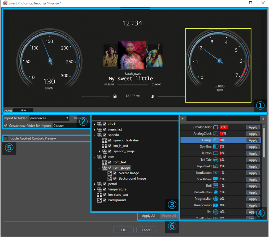This screenshot has width=269, height=237.
Task: Click the Breadcrumb control icon
Action: click(216, 205)
